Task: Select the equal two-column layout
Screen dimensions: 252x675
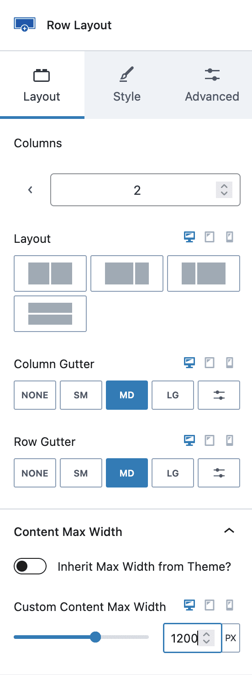Action: [x=50, y=273]
